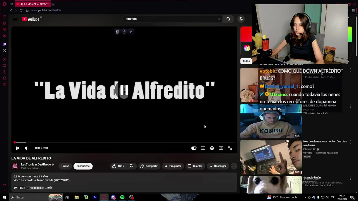Screen dimensions: 358x201
Task: Click the Compartir share button
Action: [149, 166]
